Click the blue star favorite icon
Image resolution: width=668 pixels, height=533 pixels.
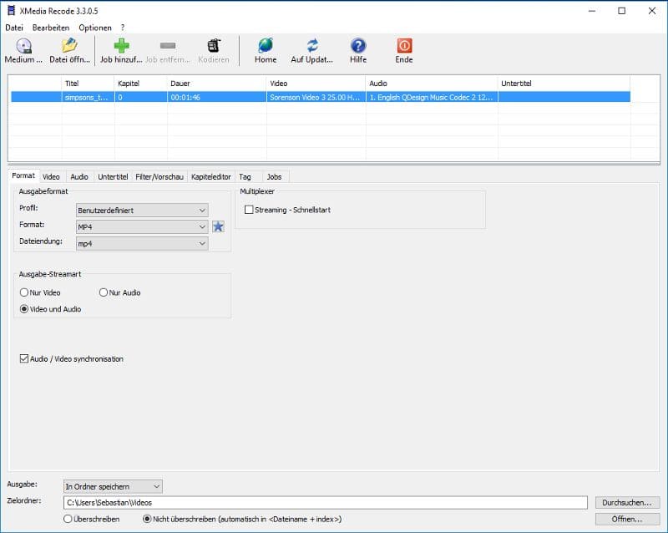pos(218,226)
